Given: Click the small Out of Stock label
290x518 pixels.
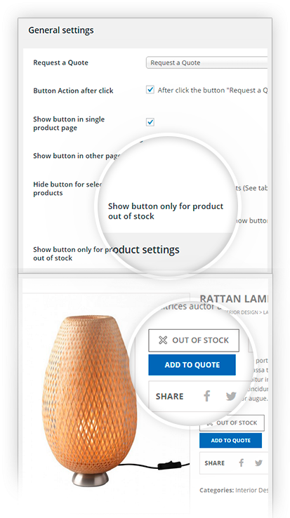Looking at the screenshot, I should [232, 423].
